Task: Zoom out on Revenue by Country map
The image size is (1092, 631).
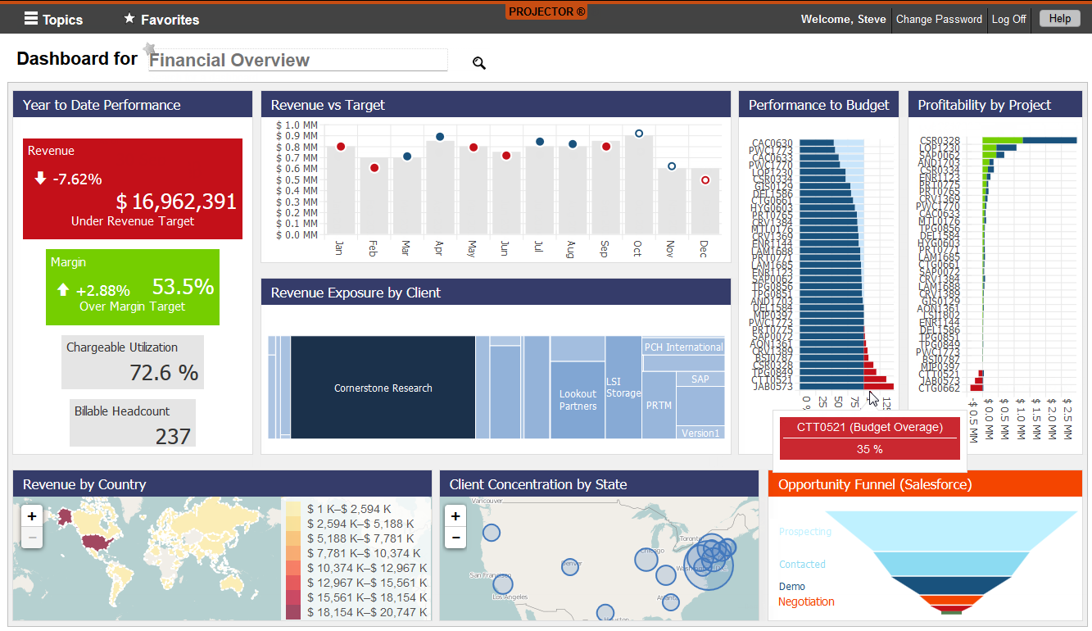Action: pos(31,538)
